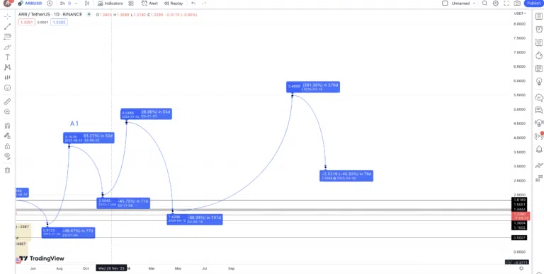Image resolution: width=544 pixels, height=274 pixels.
Task: Click the trash remove drawings icon
Action: [7, 170]
